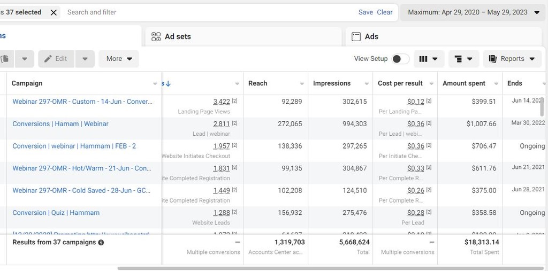Clear the 37 selected filter chip
The width and height of the screenshot is (548, 271).
point(54,12)
